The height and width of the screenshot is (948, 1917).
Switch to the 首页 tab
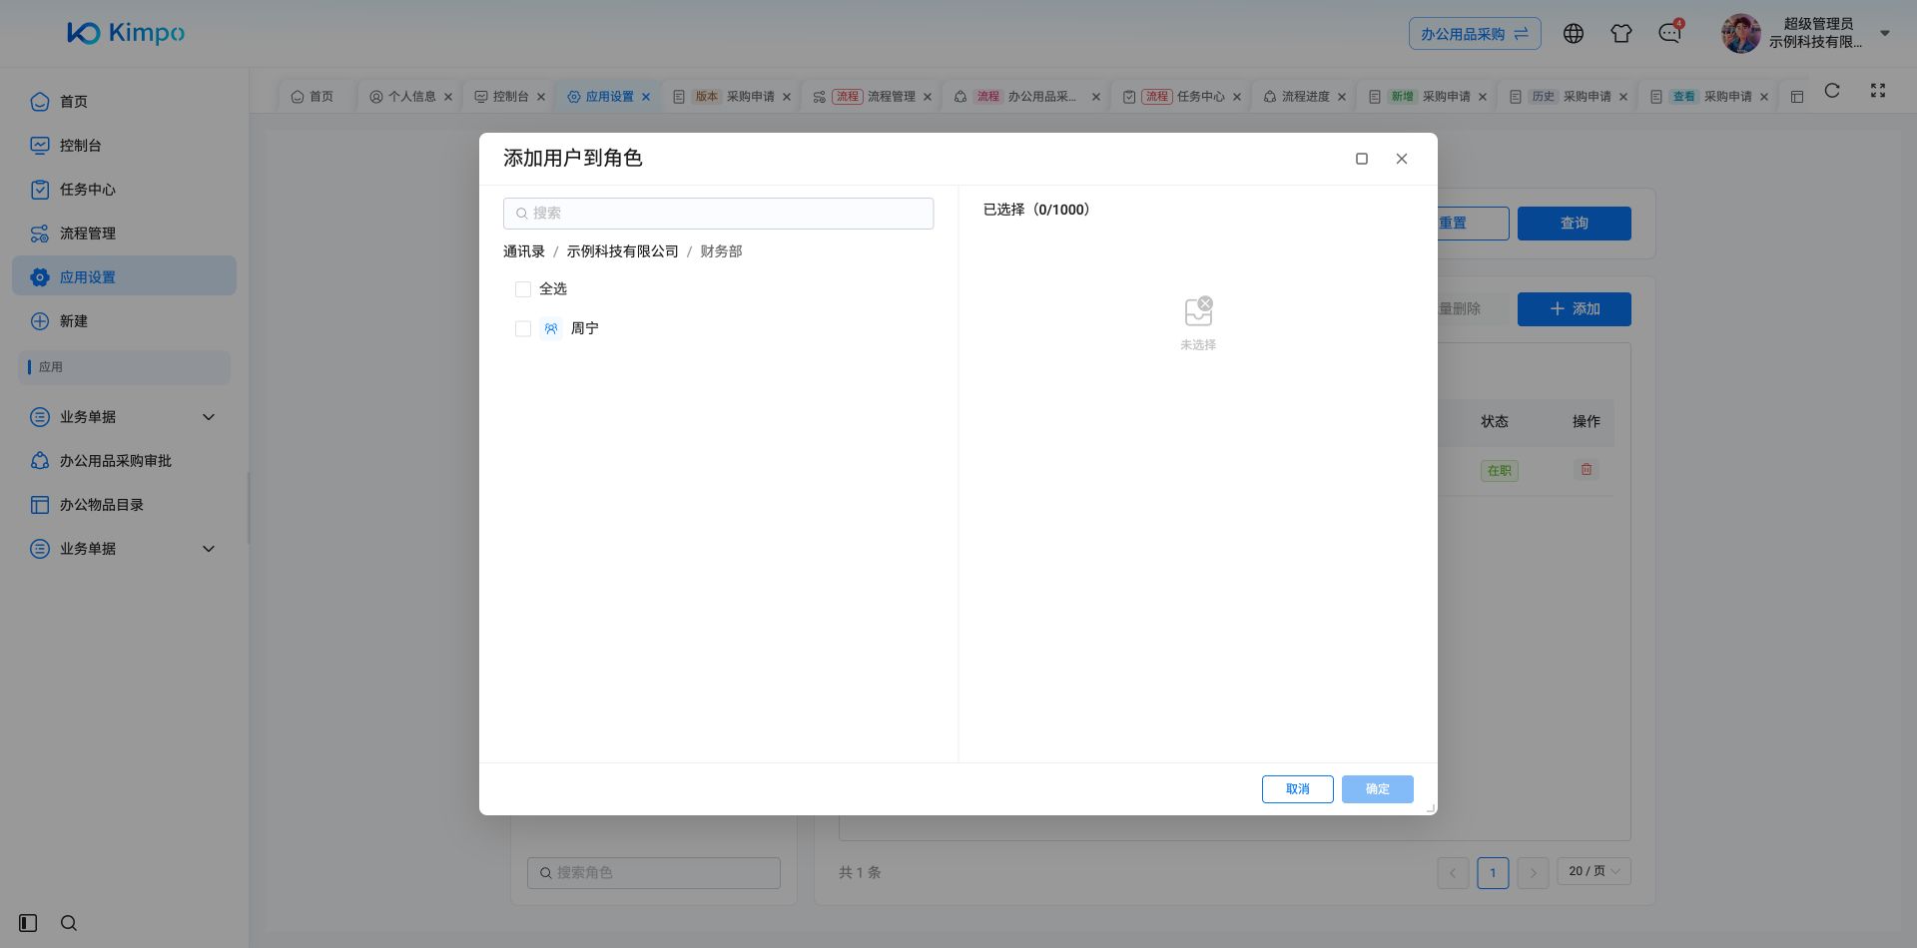[312, 97]
